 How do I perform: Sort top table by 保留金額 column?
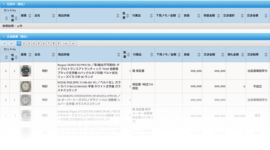pos(218,16)
